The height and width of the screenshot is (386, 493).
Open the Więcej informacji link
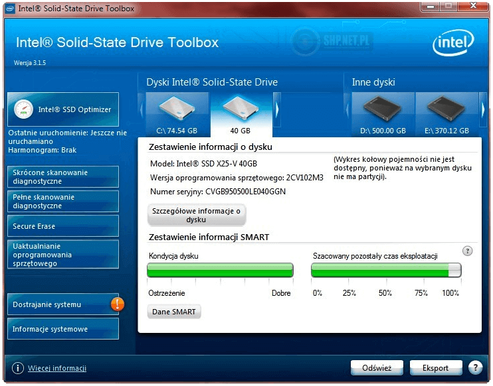(x=57, y=368)
